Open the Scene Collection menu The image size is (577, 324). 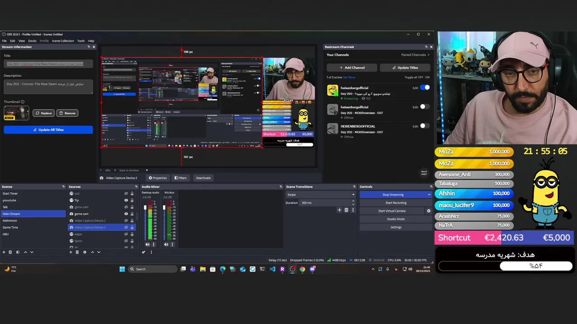pyautogui.click(x=63, y=41)
